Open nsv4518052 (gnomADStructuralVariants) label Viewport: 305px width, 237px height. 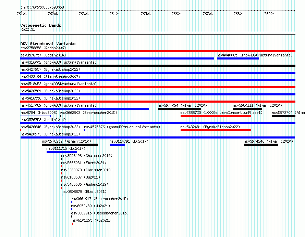(59, 84)
